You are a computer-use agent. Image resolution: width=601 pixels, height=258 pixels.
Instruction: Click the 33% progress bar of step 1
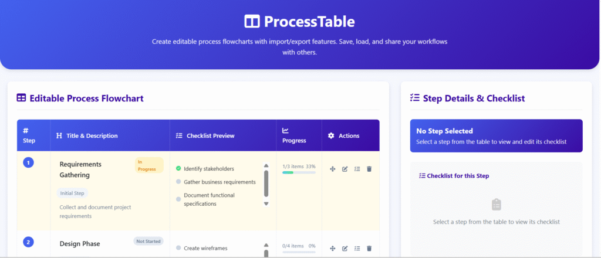299,172
